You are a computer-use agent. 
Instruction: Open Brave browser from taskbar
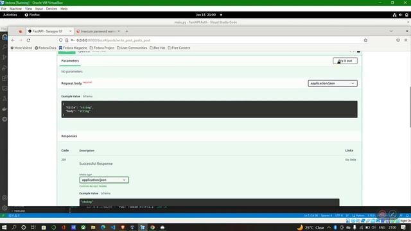point(123,227)
